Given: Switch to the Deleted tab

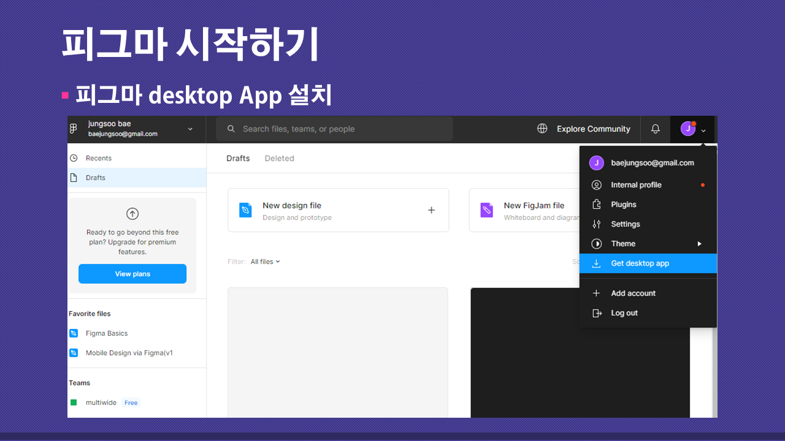Looking at the screenshot, I should point(279,158).
